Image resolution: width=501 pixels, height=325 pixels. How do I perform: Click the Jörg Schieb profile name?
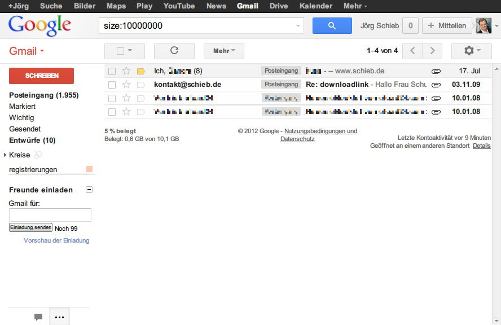pyautogui.click(x=380, y=26)
